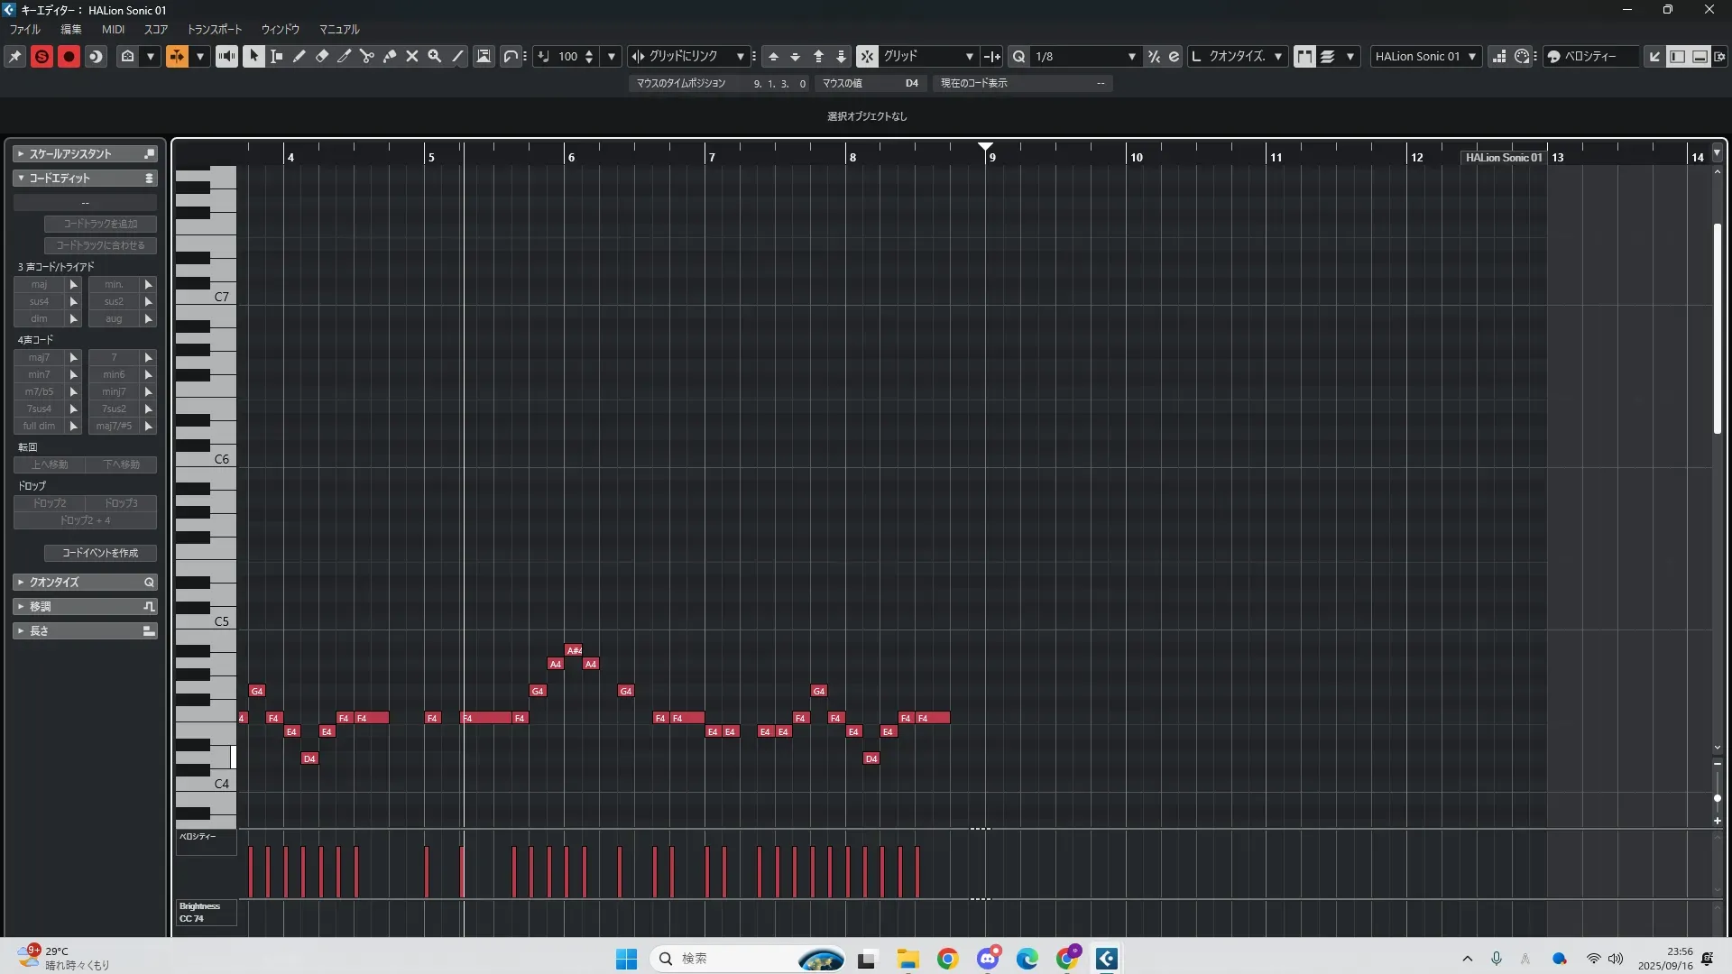The image size is (1732, 974).
Task: Click the vertical zoom slider handle
Action: pos(1717,798)
